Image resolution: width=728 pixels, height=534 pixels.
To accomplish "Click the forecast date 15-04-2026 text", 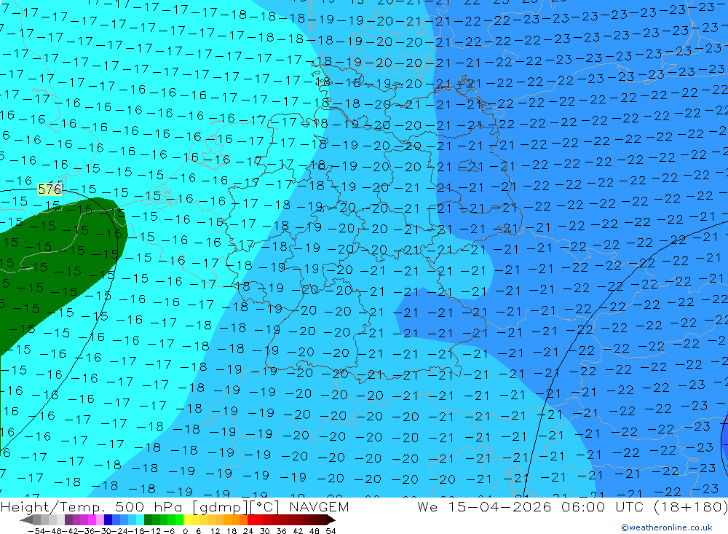I will pos(499,506).
